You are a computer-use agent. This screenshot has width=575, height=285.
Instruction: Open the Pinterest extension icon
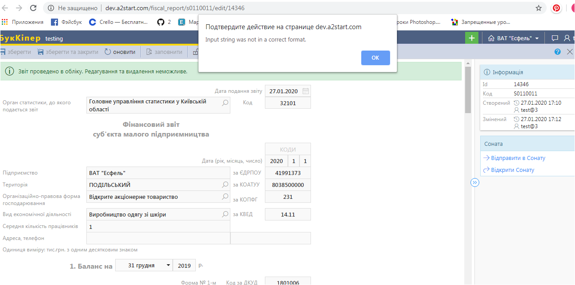point(556,8)
